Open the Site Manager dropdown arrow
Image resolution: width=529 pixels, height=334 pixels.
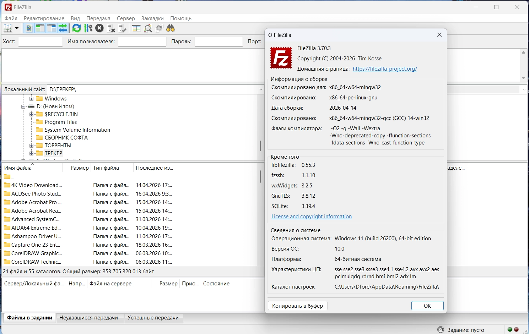[17, 28]
